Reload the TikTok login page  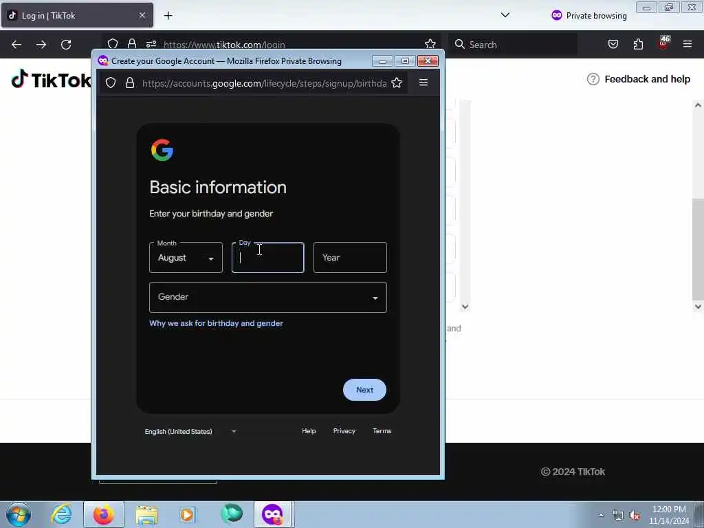click(x=66, y=45)
